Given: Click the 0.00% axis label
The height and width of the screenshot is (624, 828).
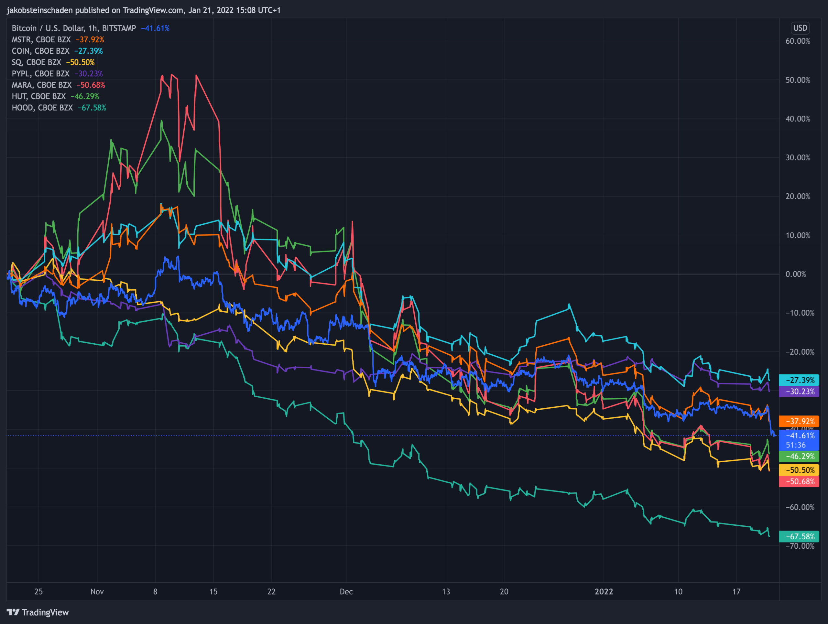Looking at the screenshot, I should tap(796, 274).
